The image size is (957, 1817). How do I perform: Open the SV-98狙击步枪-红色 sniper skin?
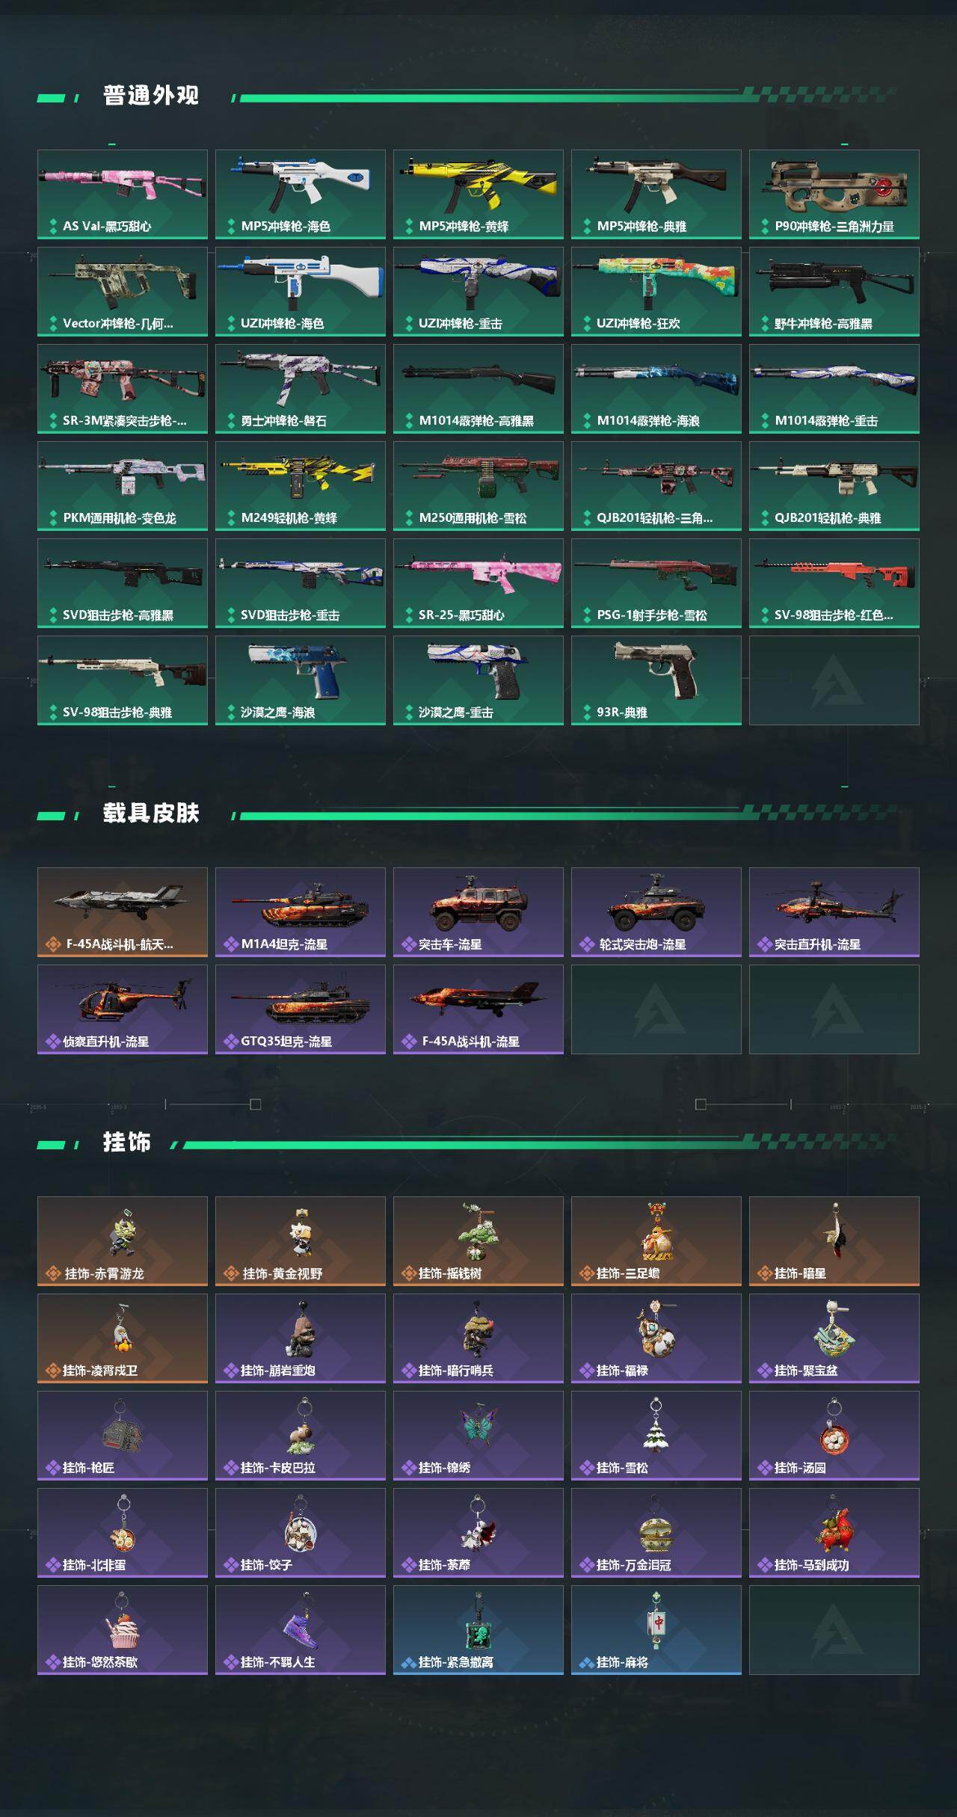click(834, 583)
